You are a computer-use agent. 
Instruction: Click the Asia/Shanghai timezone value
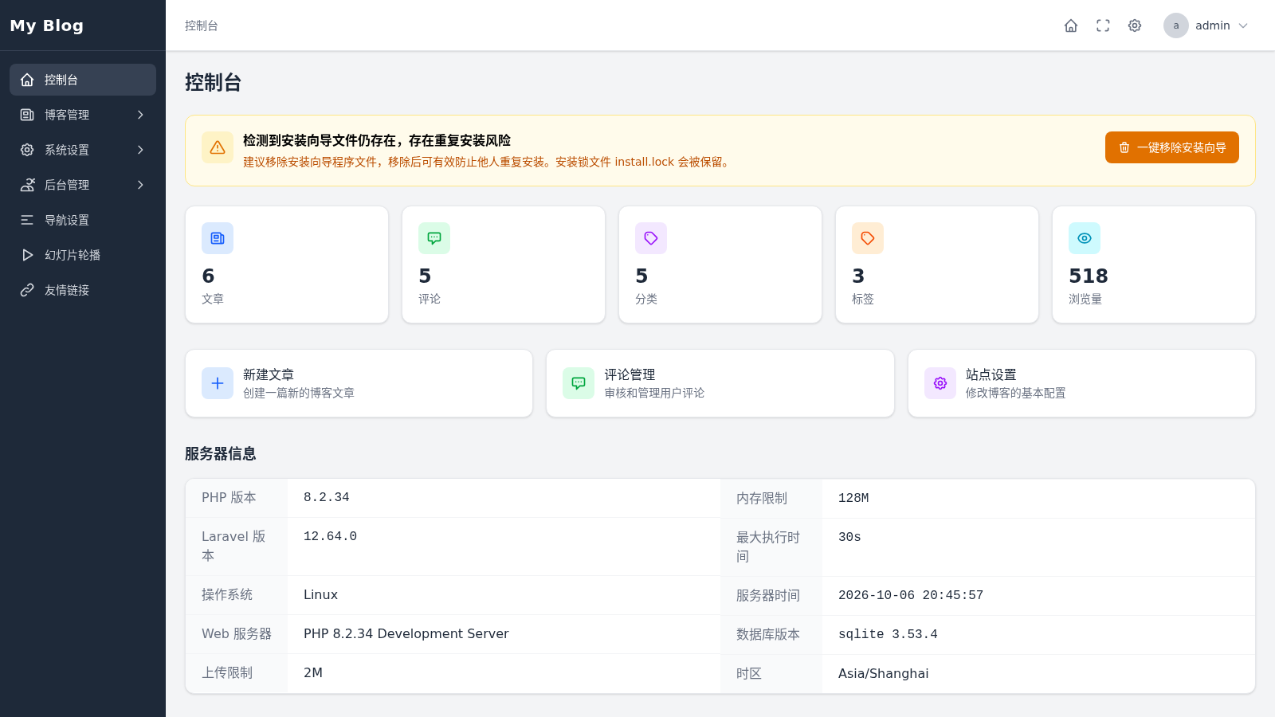tap(883, 673)
